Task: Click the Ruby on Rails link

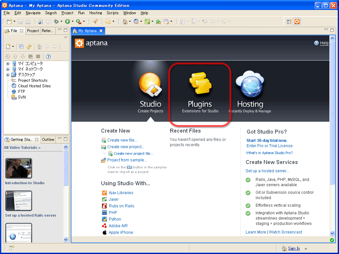Action: pos(121,206)
